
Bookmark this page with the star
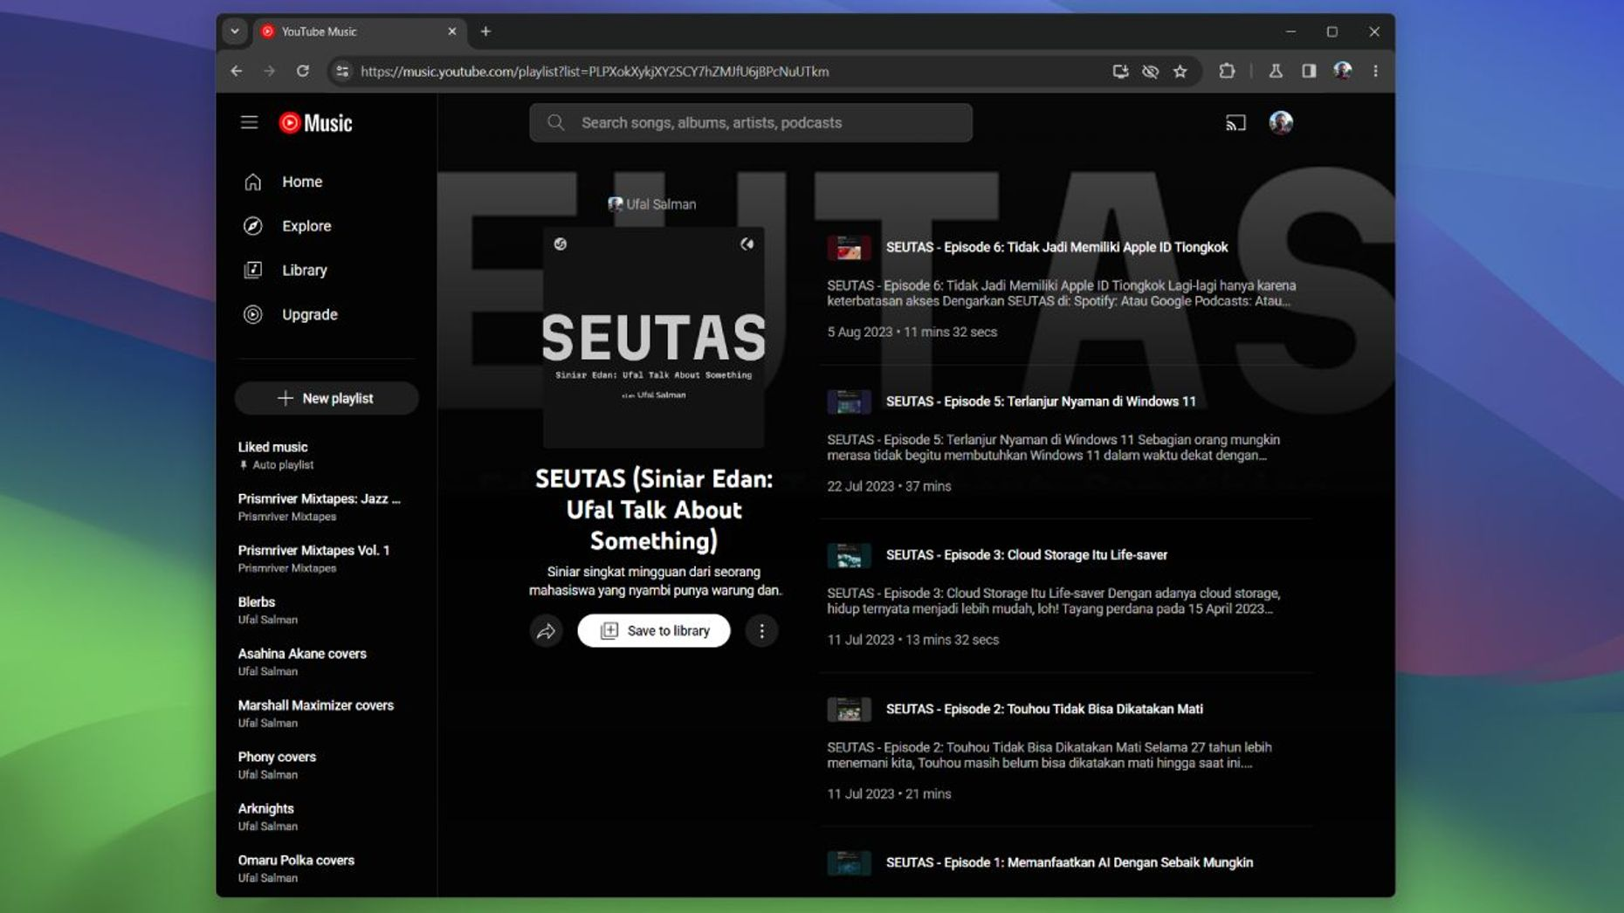coord(1180,72)
